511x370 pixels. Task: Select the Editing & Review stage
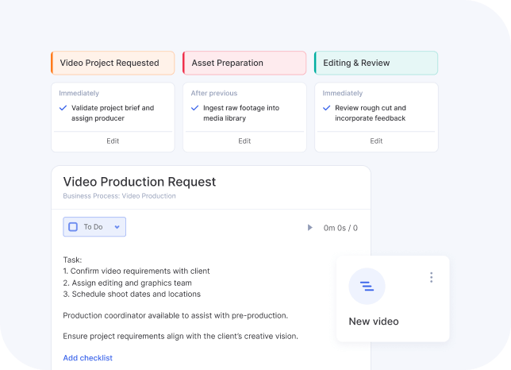(376, 63)
